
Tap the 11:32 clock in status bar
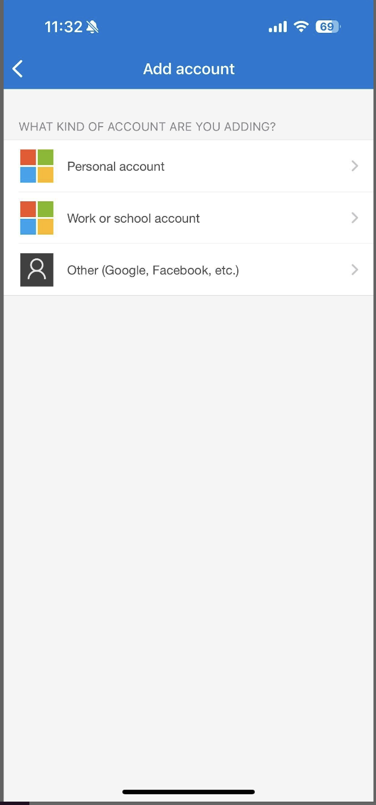click(63, 27)
